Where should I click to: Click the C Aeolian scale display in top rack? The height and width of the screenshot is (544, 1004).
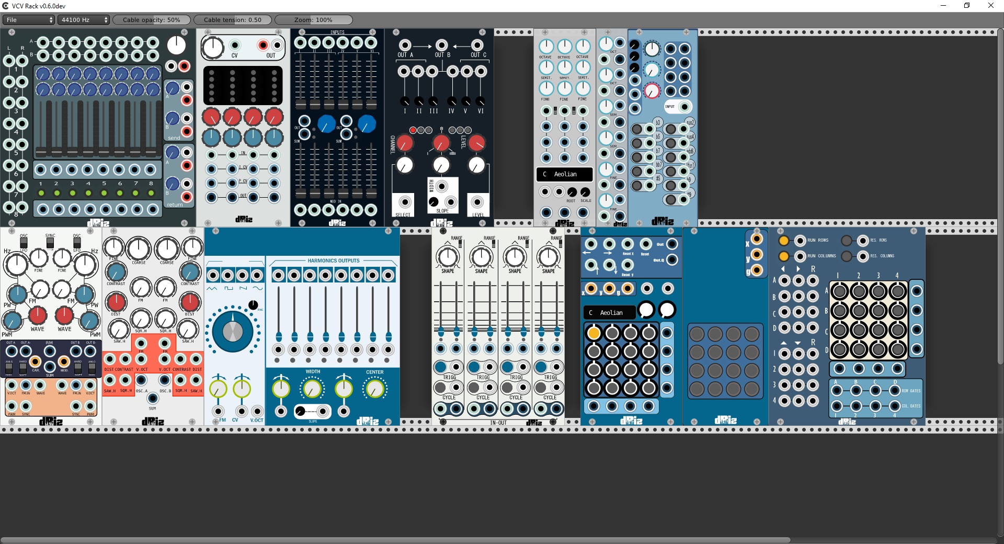click(x=565, y=174)
